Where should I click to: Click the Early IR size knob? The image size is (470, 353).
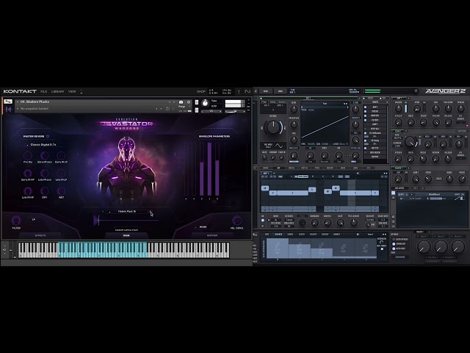(x=44, y=155)
